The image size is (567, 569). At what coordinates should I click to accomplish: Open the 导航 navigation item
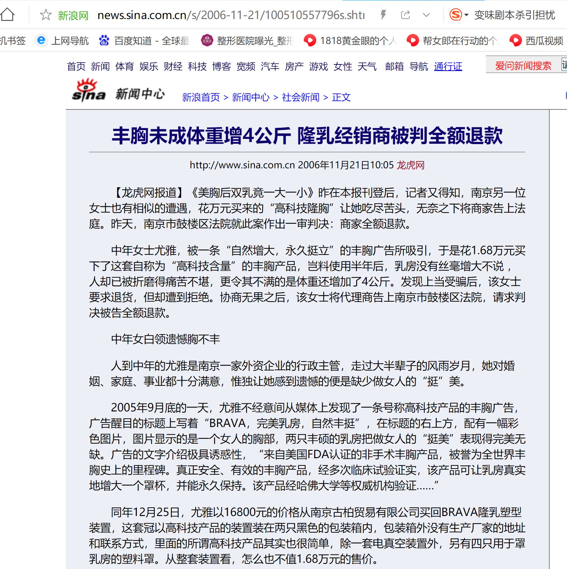click(419, 66)
